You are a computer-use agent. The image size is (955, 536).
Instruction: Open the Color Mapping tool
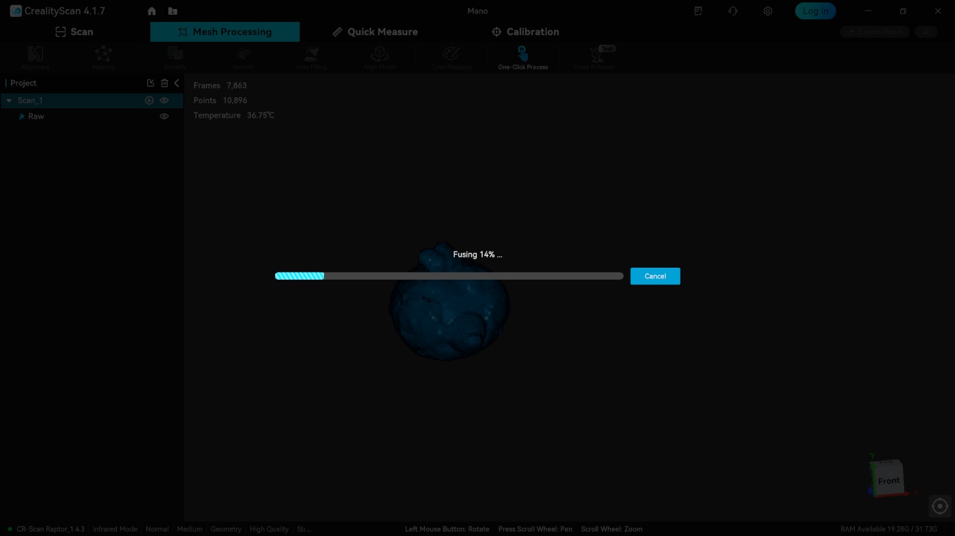click(451, 58)
